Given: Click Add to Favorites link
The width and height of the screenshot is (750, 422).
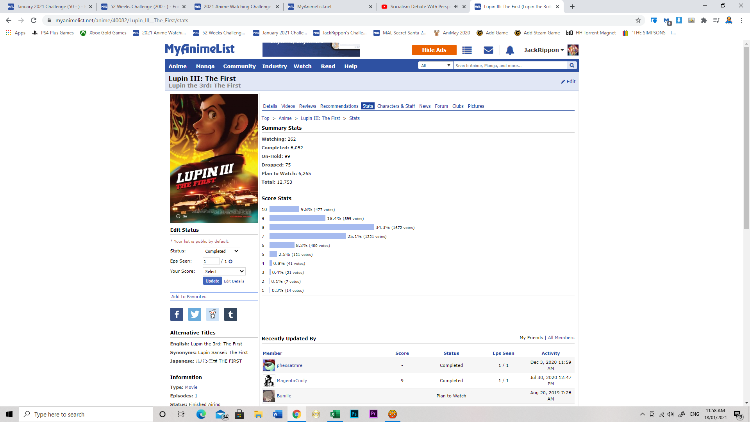Looking at the screenshot, I should 189,297.
